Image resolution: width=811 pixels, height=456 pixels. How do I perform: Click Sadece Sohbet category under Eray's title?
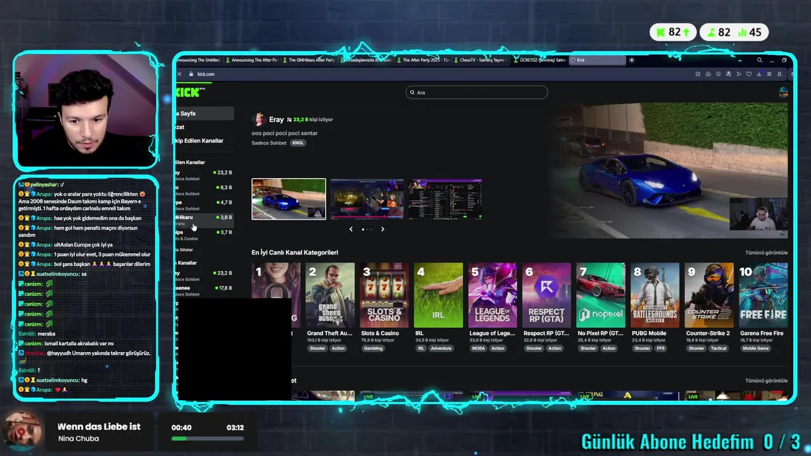269,143
